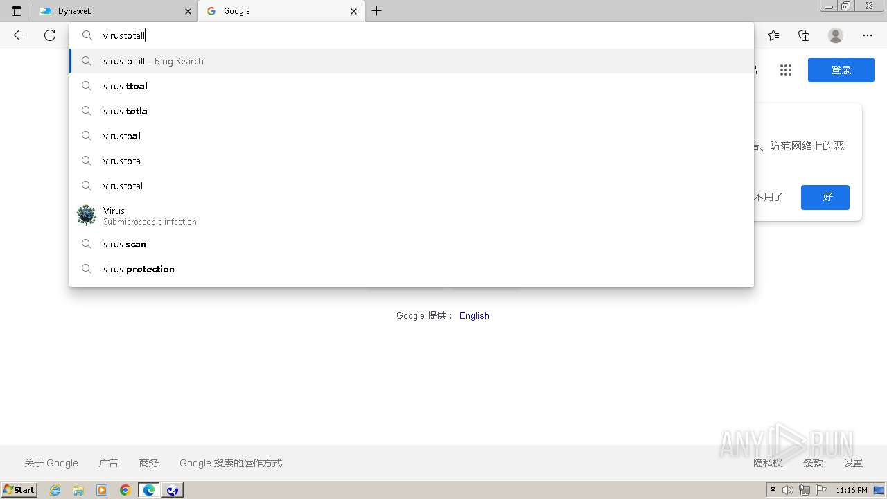Viewport: 887px width, 499px height.
Task: Launch Internet Explorer from taskbar
Action: tap(55, 490)
